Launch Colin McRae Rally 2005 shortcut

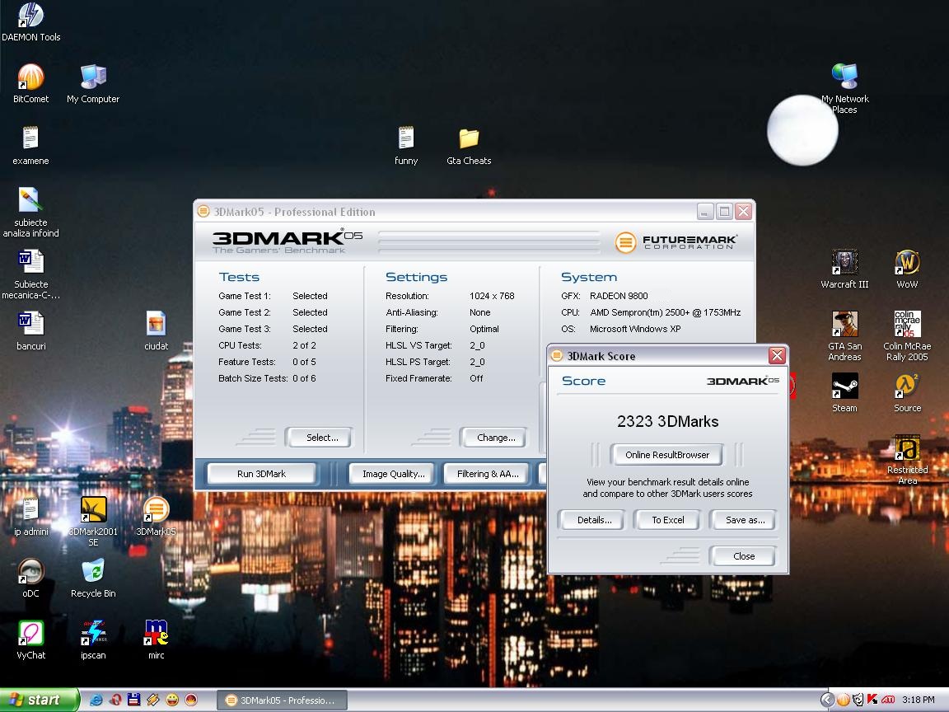(x=907, y=336)
